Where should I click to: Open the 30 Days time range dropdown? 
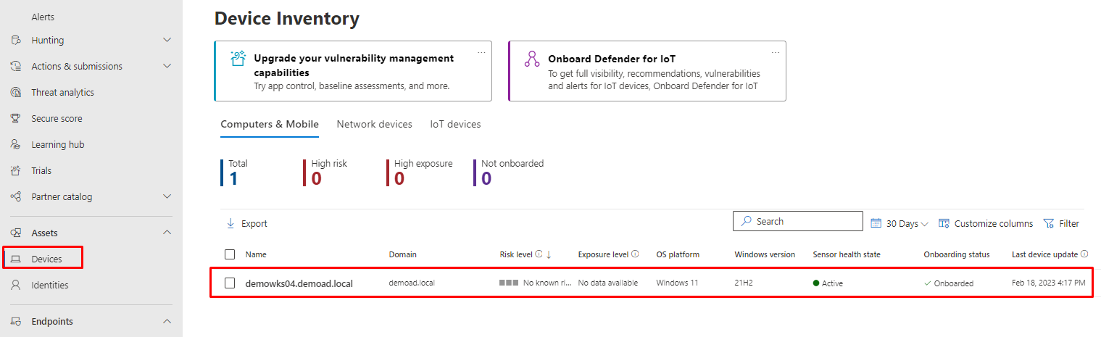[900, 223]
